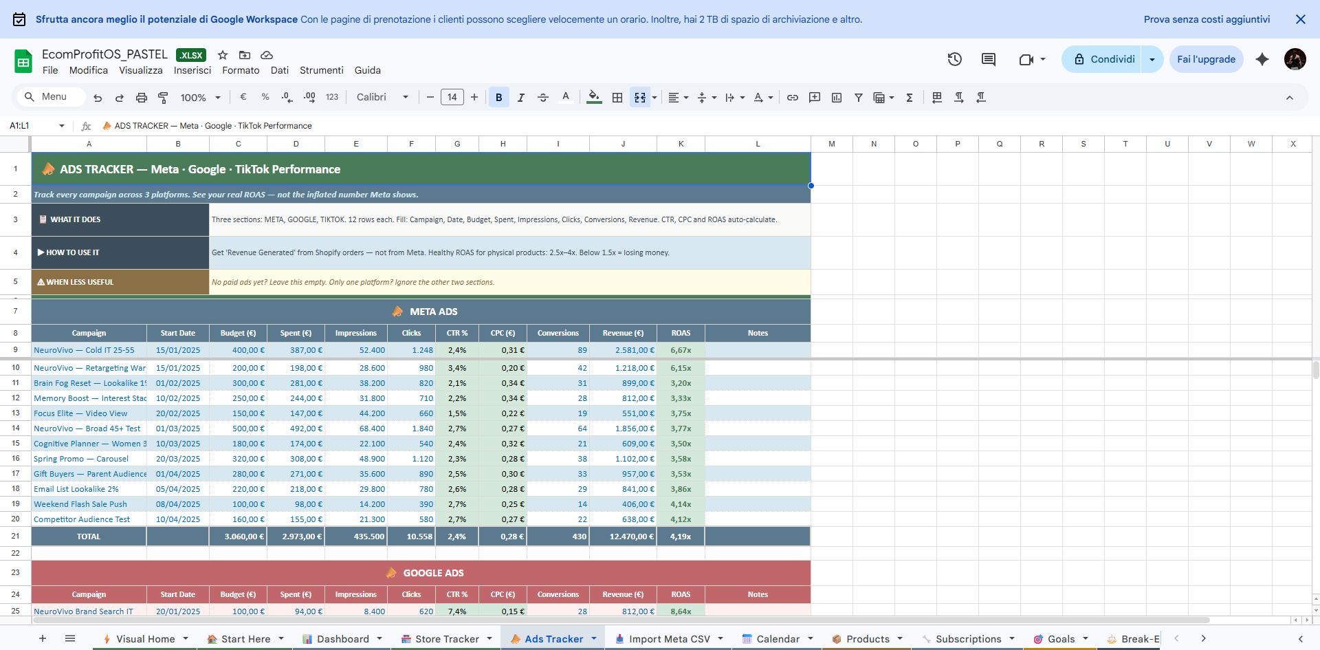Apply strikethrough to the selected text

tap(543, 97)
